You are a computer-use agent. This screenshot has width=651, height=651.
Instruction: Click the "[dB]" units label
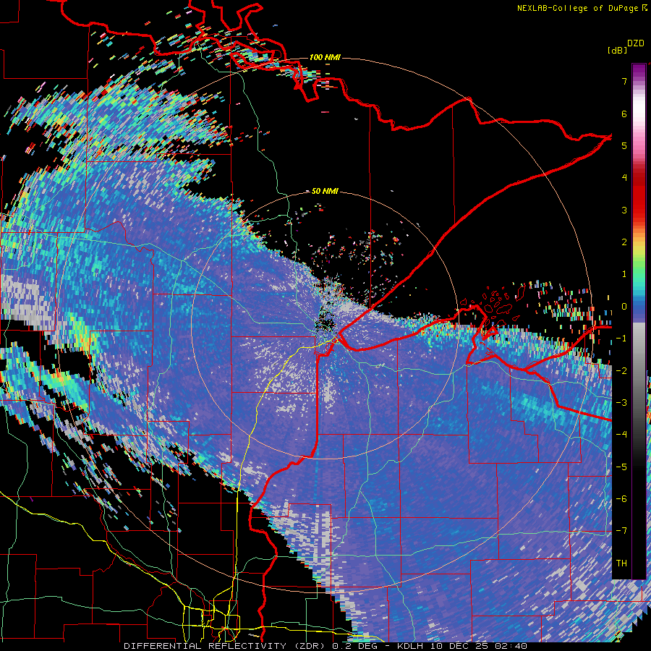(618, 50)
